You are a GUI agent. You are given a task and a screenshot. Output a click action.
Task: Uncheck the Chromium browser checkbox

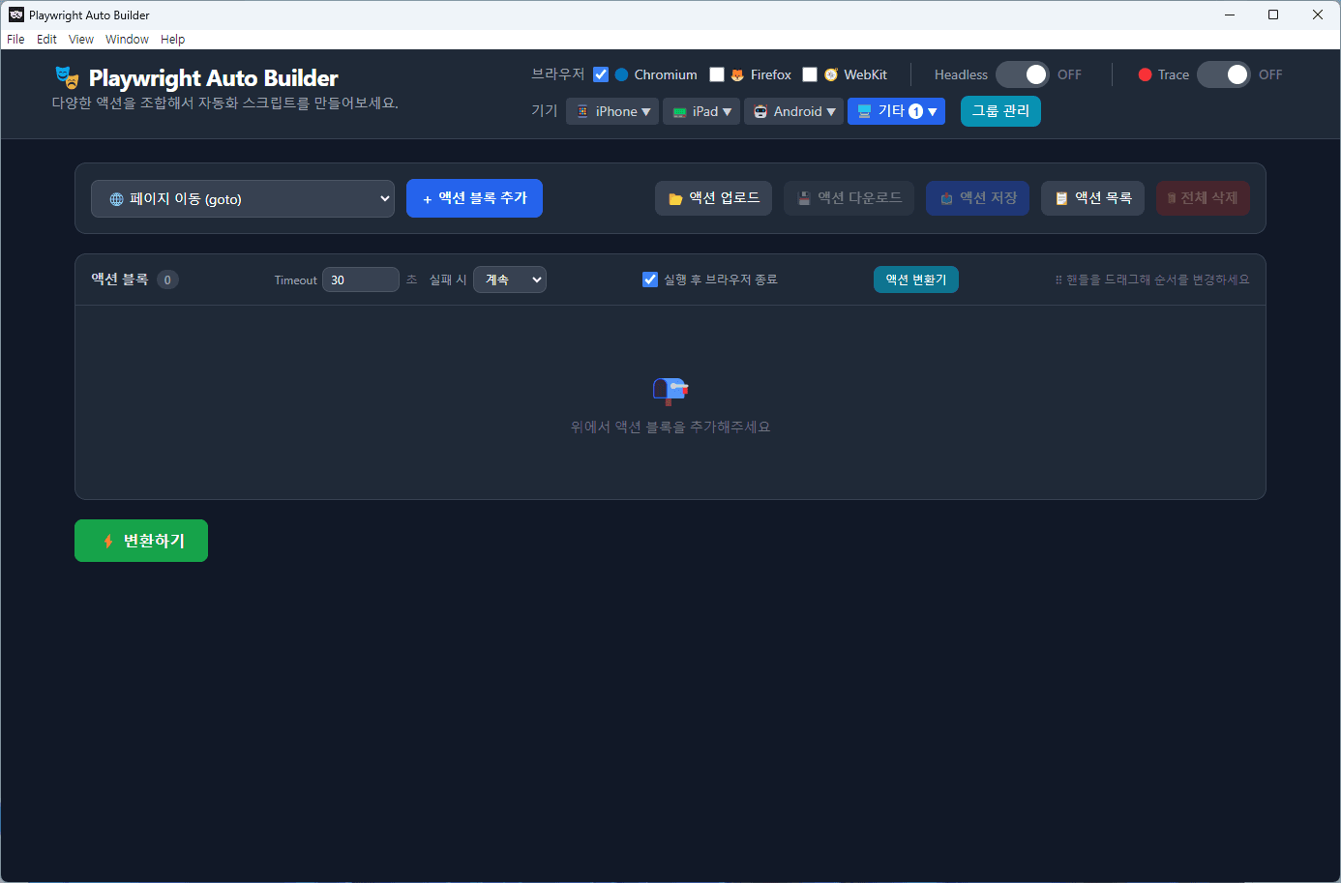[x=601, y=74]
